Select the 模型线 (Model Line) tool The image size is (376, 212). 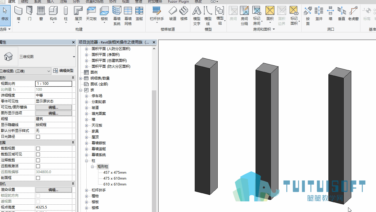point(208,16)
